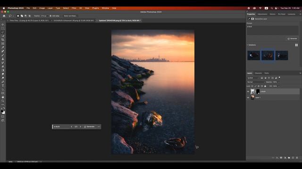Toggle filter for type layers

point(269,78)
